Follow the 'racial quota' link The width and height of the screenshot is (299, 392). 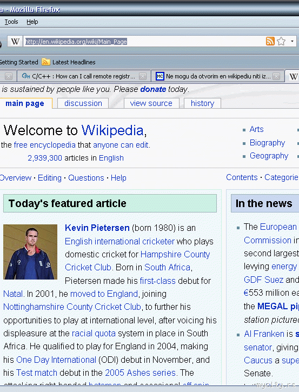coord(94,334)
